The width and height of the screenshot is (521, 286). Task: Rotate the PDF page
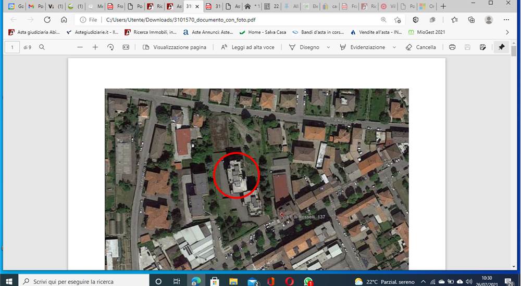point(110,47)
